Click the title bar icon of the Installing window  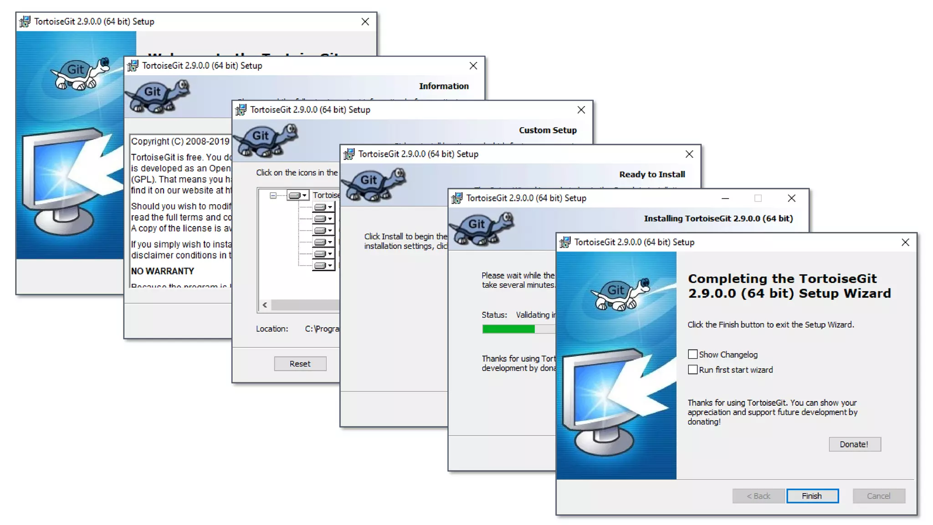coord(456,198)
